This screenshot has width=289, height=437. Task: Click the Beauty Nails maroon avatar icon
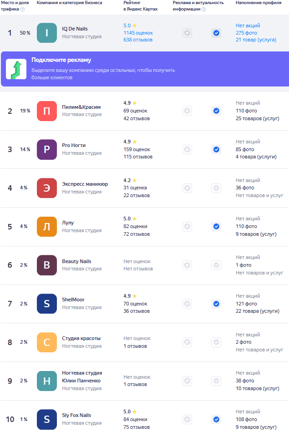pyautogui.click(x=47, y=265)
